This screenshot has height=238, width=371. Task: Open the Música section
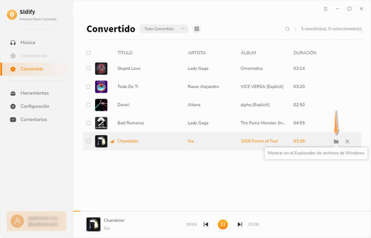[28, 43]
